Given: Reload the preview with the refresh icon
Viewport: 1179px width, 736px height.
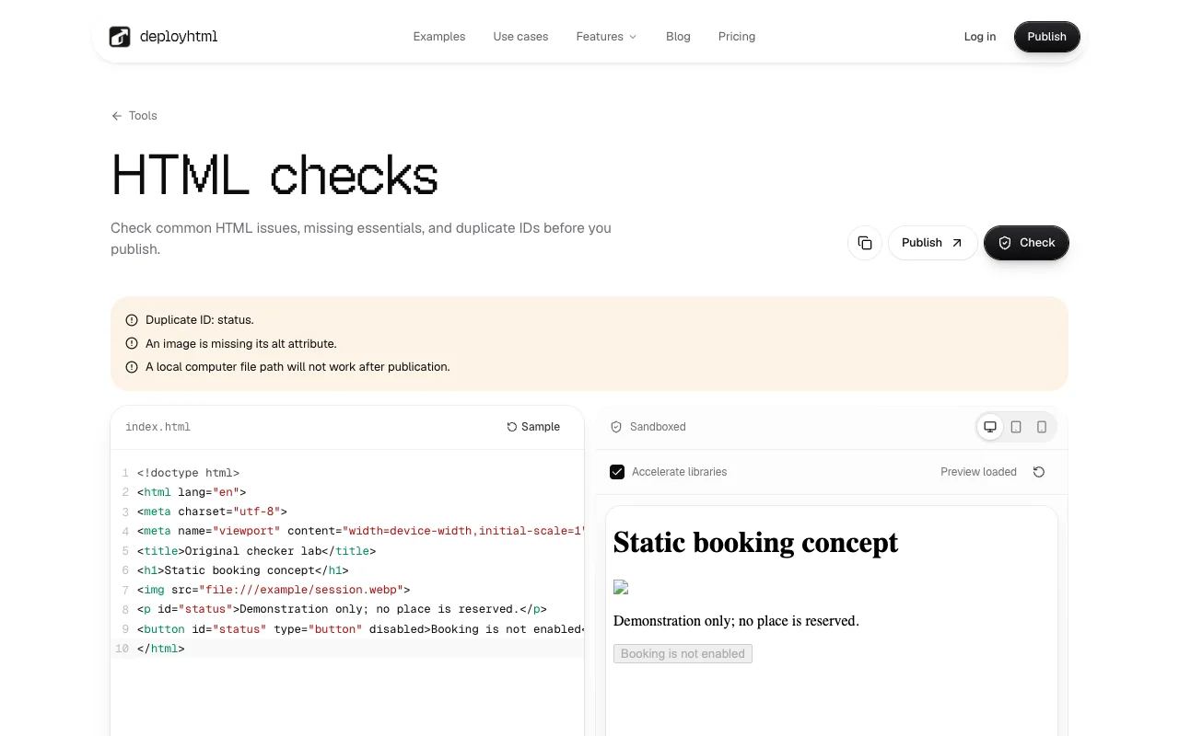Looking at the screenshot, I should [1039, 472].
